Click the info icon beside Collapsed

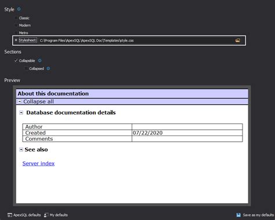(x=48, y=68)
